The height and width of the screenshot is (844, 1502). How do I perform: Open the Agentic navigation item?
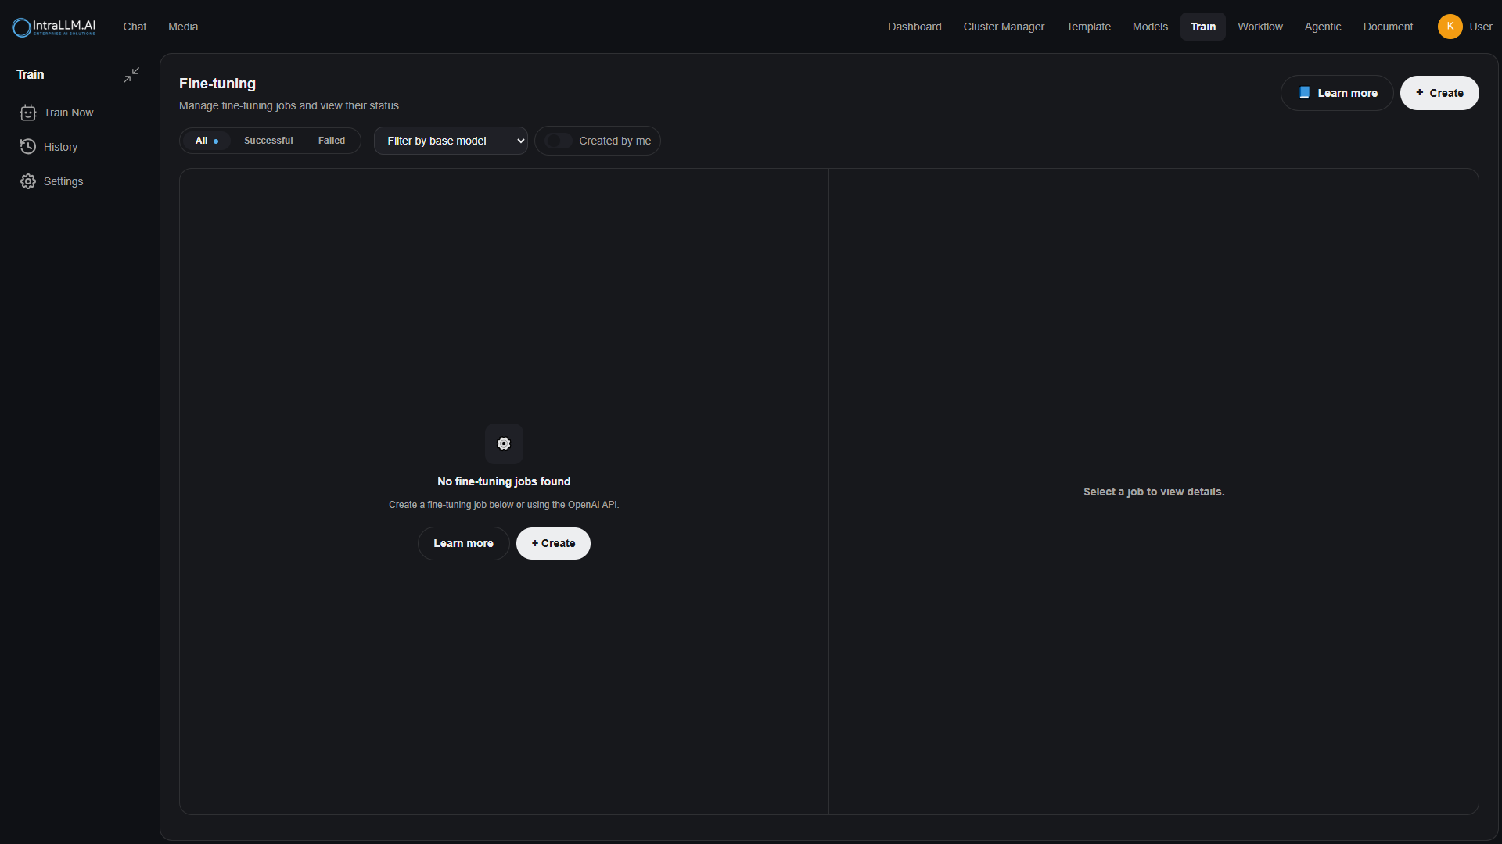pyautogui.click(x=1323, y=27)
